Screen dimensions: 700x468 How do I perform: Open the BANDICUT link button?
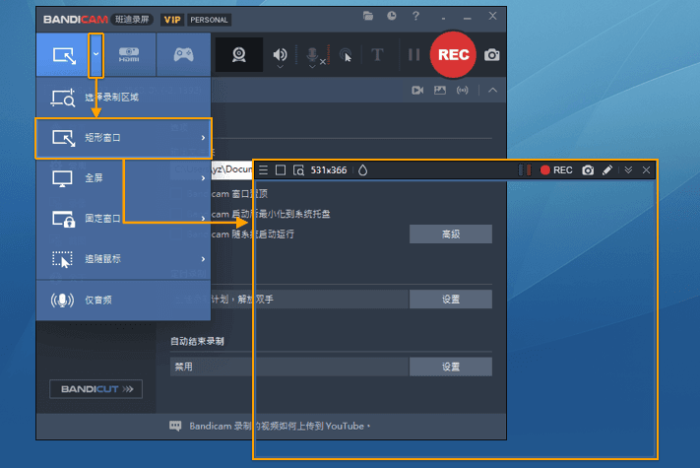[95, 389]
